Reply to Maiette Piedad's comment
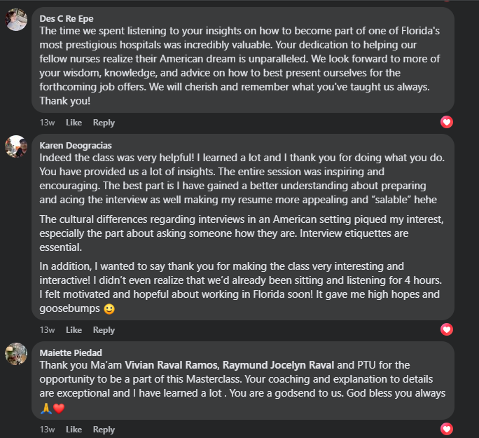 pos(104,430)
